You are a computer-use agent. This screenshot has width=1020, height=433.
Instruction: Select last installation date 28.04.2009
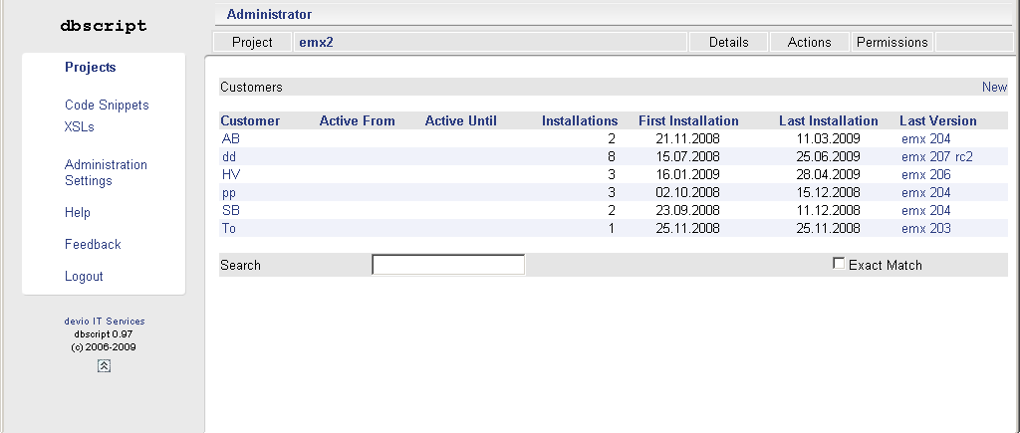point(828,175)
